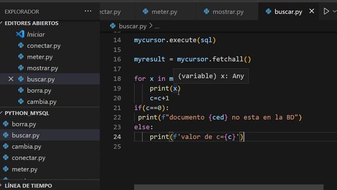Click Python icon of mostrar.py in open editors
The image size is (337, 190).
coord(21,68)
